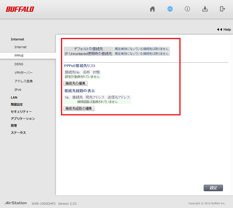Image resolution: width=233 pixels, height=208 pixels.
Task: Expand the ステータス section
Action: [x=18, y=133]
